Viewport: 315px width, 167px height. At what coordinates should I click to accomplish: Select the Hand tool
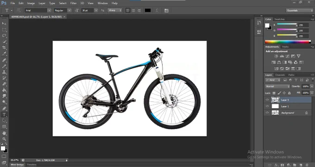point(4,133)
